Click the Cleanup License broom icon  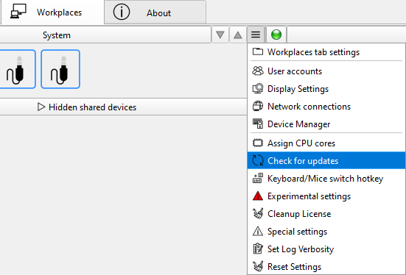click(x=258, y=213)
